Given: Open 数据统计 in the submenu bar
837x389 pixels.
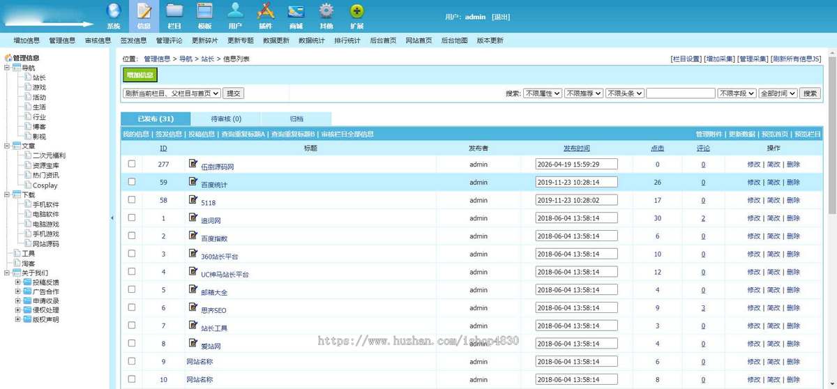Looking at the screenshot, I should pos(312,40).
